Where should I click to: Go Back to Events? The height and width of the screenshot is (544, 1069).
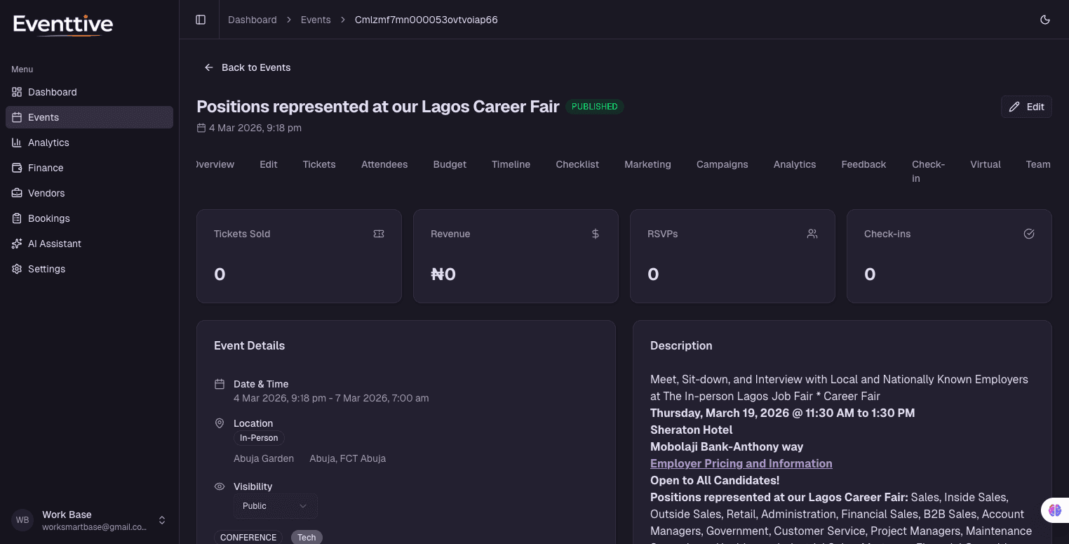[248, 67]
